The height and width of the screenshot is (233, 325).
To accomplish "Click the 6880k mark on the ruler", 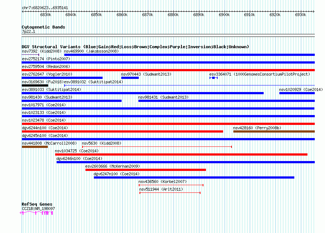I will 173,15.
